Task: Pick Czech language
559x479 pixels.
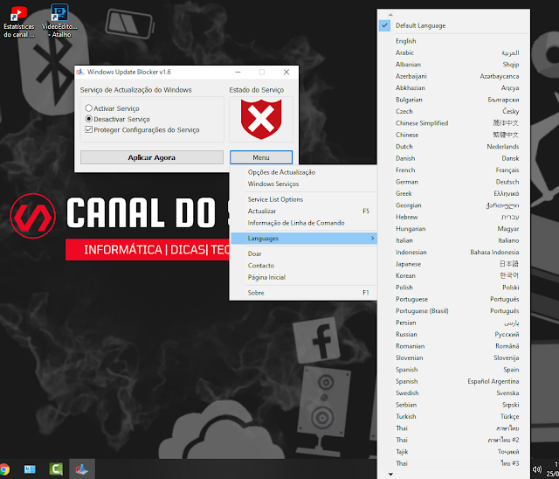Action: coord(453,111)
